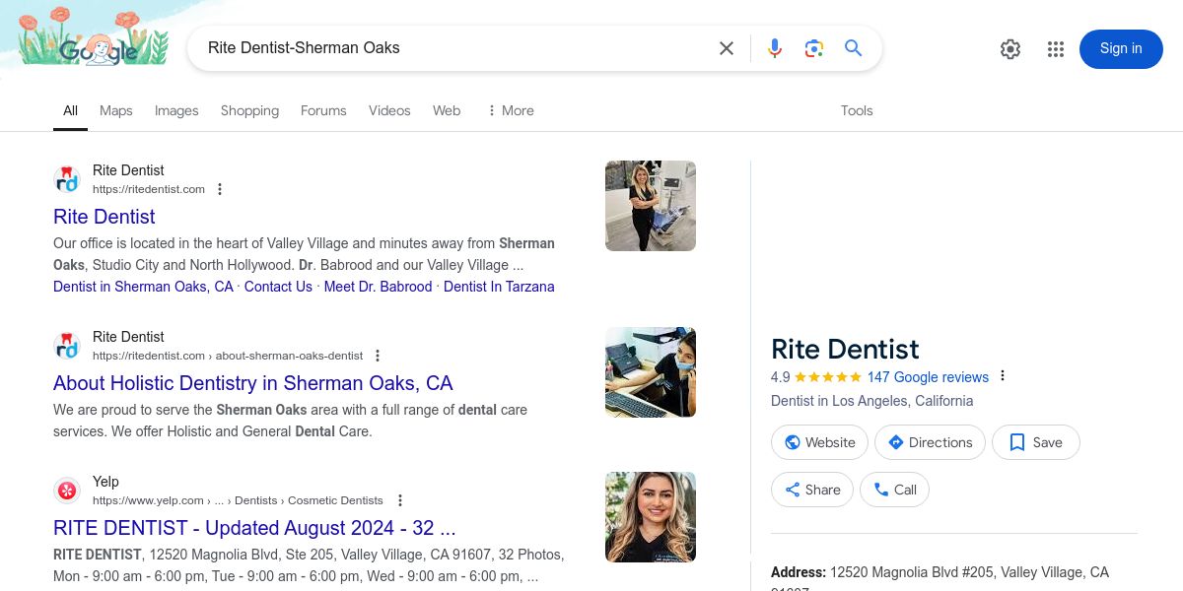
Task: Click thumbnail of Holistic Dentistry result
Action: [651, 372]
